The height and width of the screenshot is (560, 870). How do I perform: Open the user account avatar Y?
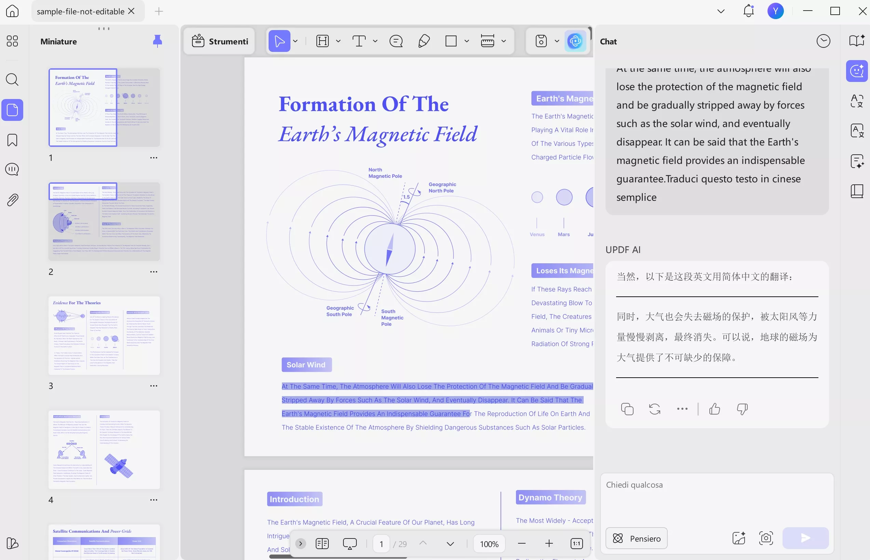(775, 11)
